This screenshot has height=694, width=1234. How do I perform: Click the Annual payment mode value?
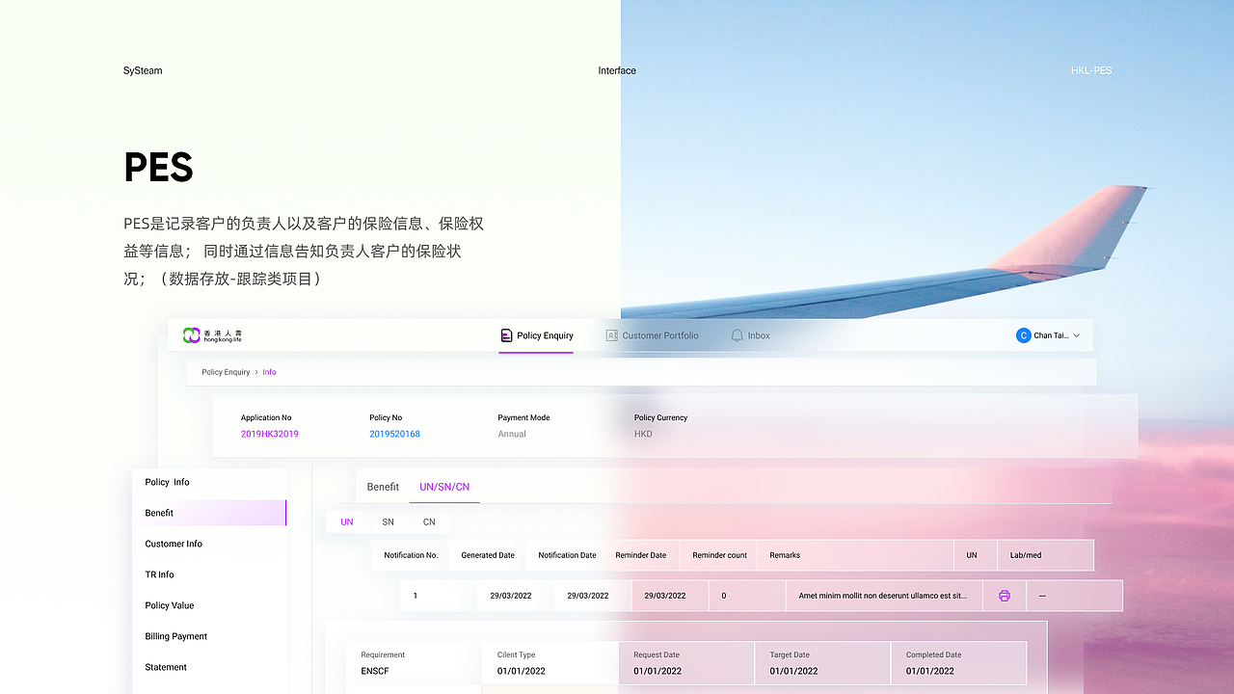[x=512, y=434]
